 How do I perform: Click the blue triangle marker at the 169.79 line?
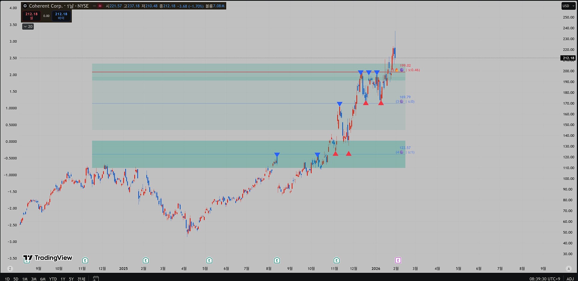340,104
